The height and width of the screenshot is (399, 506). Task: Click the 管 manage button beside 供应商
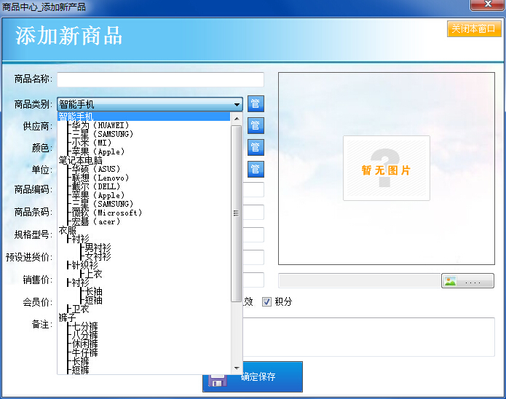pos(256,126)
